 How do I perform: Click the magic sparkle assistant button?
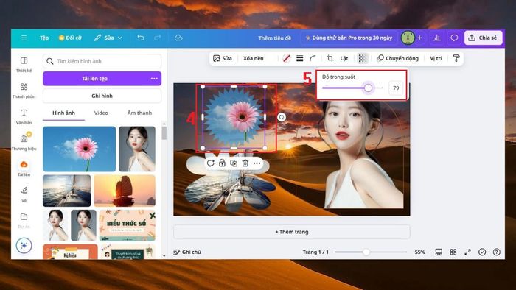[x=24, y=245]
